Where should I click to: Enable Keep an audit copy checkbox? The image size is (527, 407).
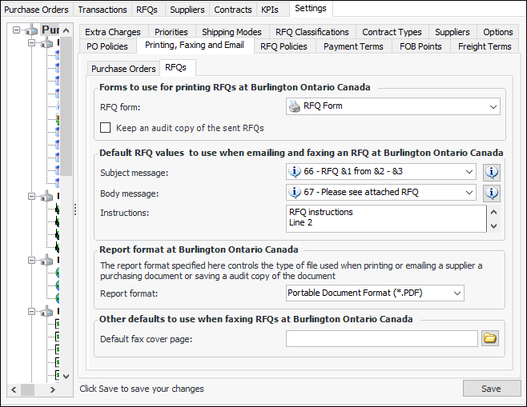click(106, 128)
